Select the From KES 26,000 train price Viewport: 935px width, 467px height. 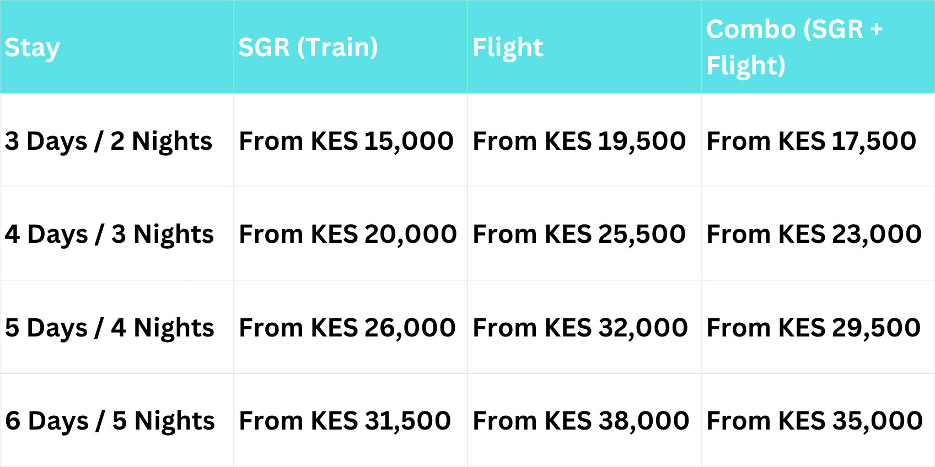tap(347, 328)
